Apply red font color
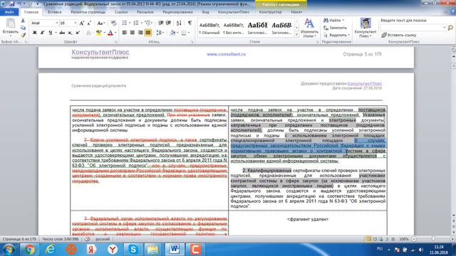456x256 pixels. 110,33
